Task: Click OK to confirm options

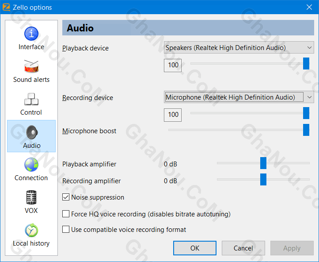Action: tap(195, 248)
